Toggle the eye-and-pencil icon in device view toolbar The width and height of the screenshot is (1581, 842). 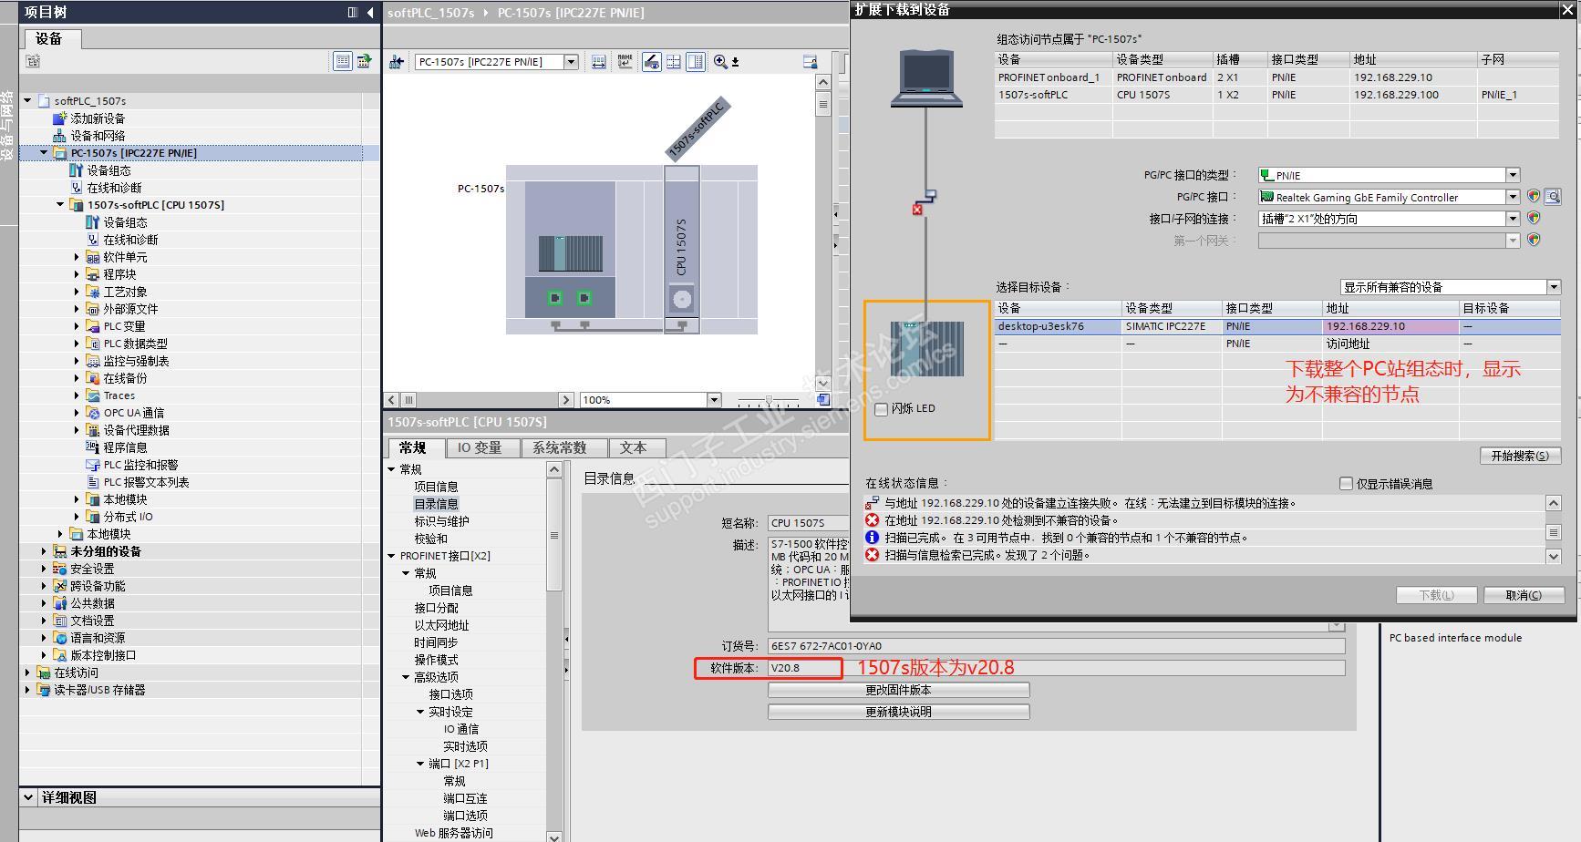coord(651,62)
